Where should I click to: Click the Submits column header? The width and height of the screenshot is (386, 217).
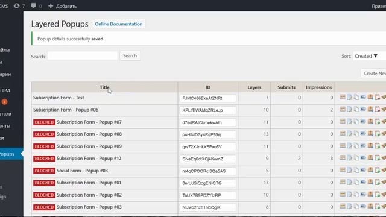tap(286, 87)
